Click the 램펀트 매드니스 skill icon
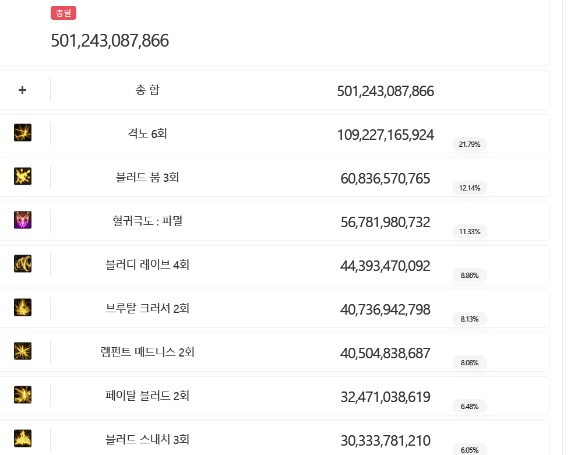This screenshot has height=455, width=571. pyautogui.click(x=23, y=351)
